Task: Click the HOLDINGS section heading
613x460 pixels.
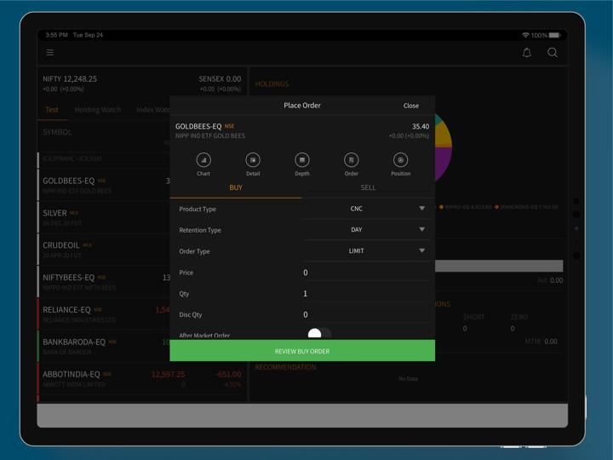Action: coord(272,84)
